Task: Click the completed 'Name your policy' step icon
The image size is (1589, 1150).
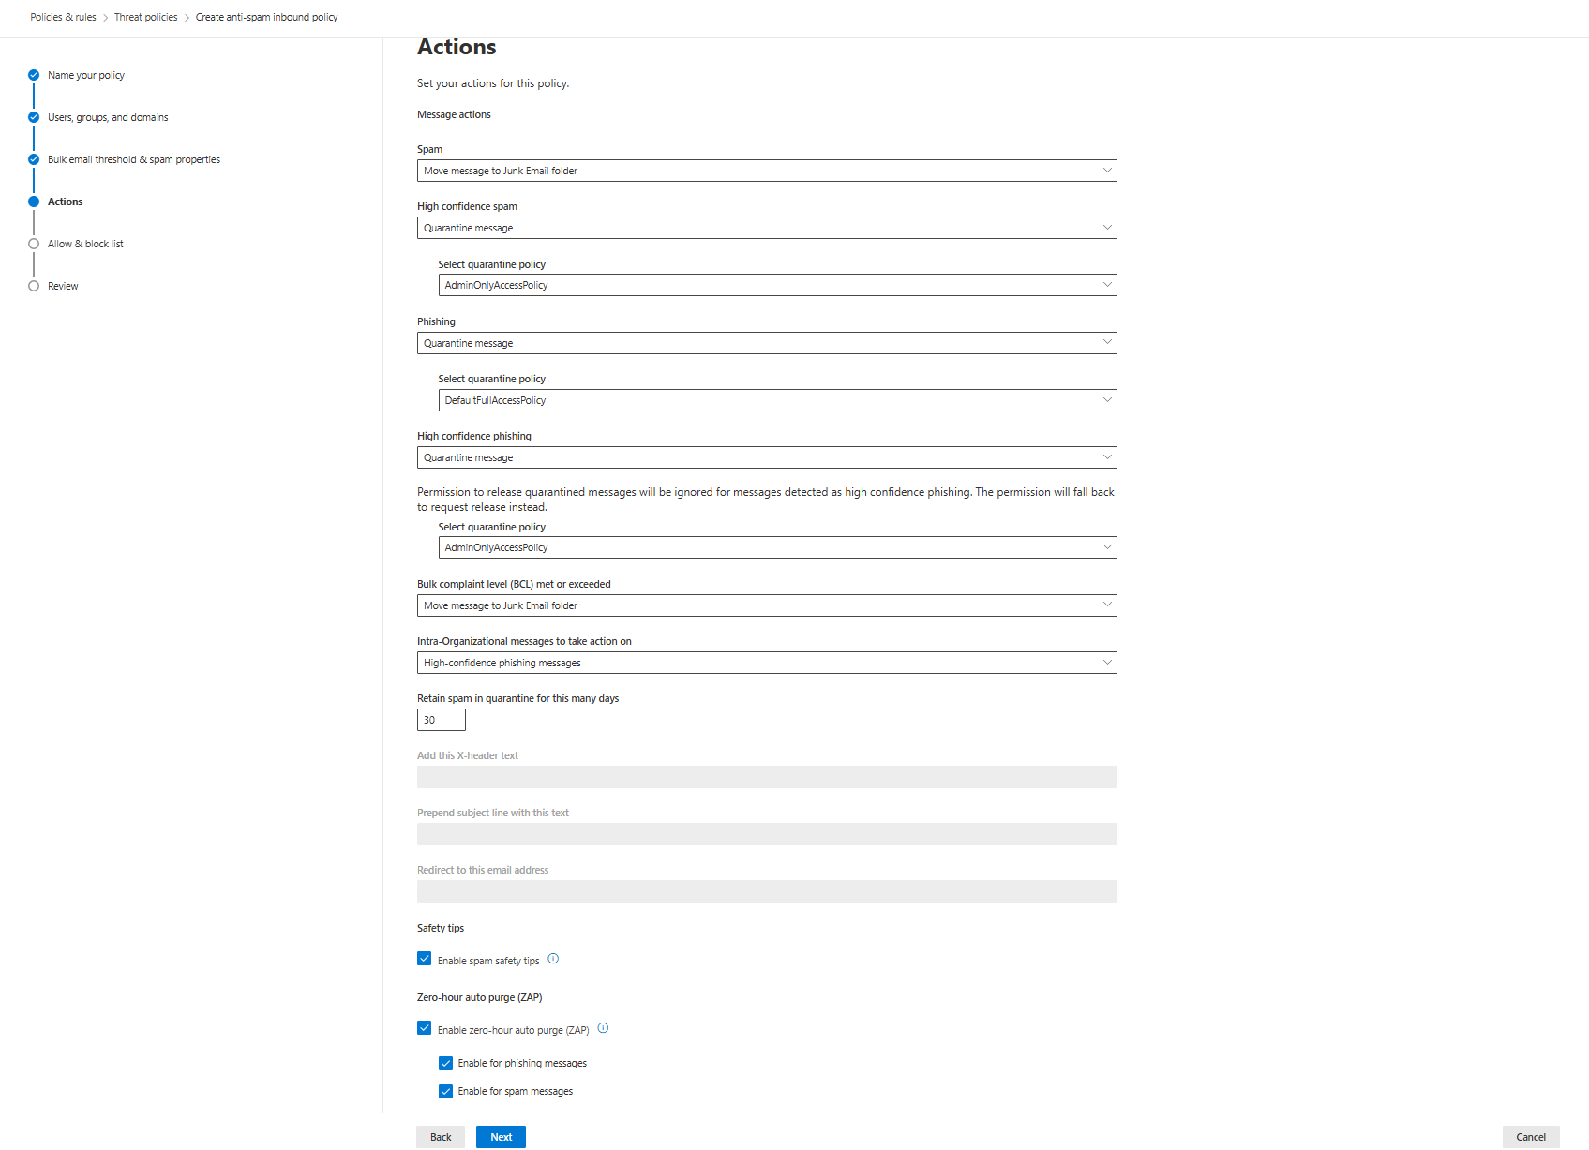Action: 34,75
